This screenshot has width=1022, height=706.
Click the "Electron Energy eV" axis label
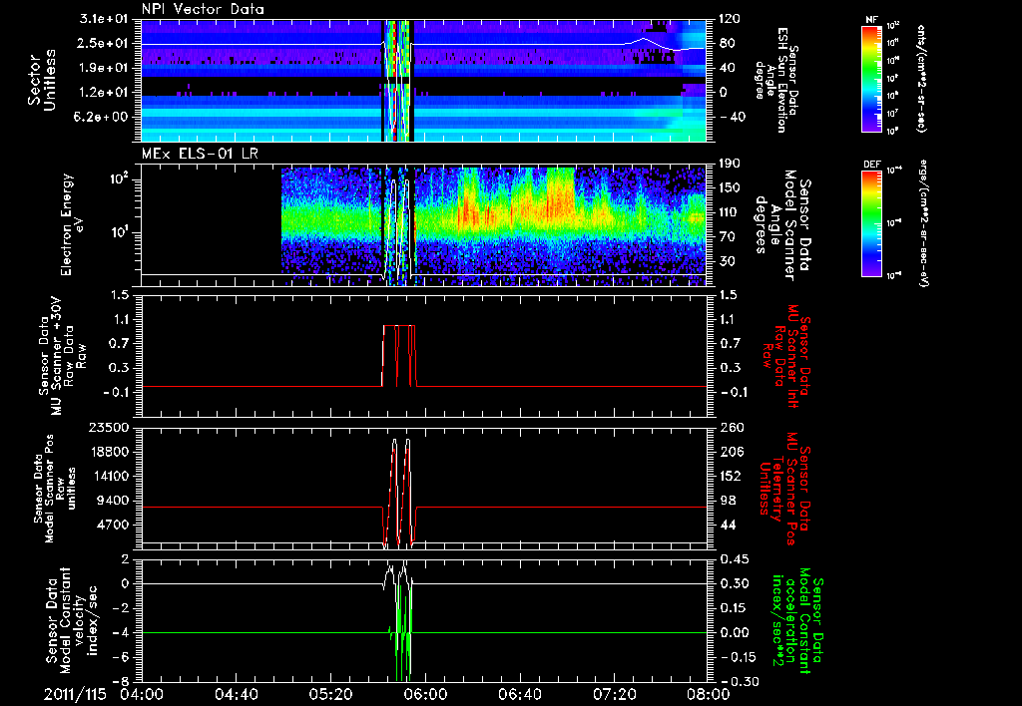72,224
